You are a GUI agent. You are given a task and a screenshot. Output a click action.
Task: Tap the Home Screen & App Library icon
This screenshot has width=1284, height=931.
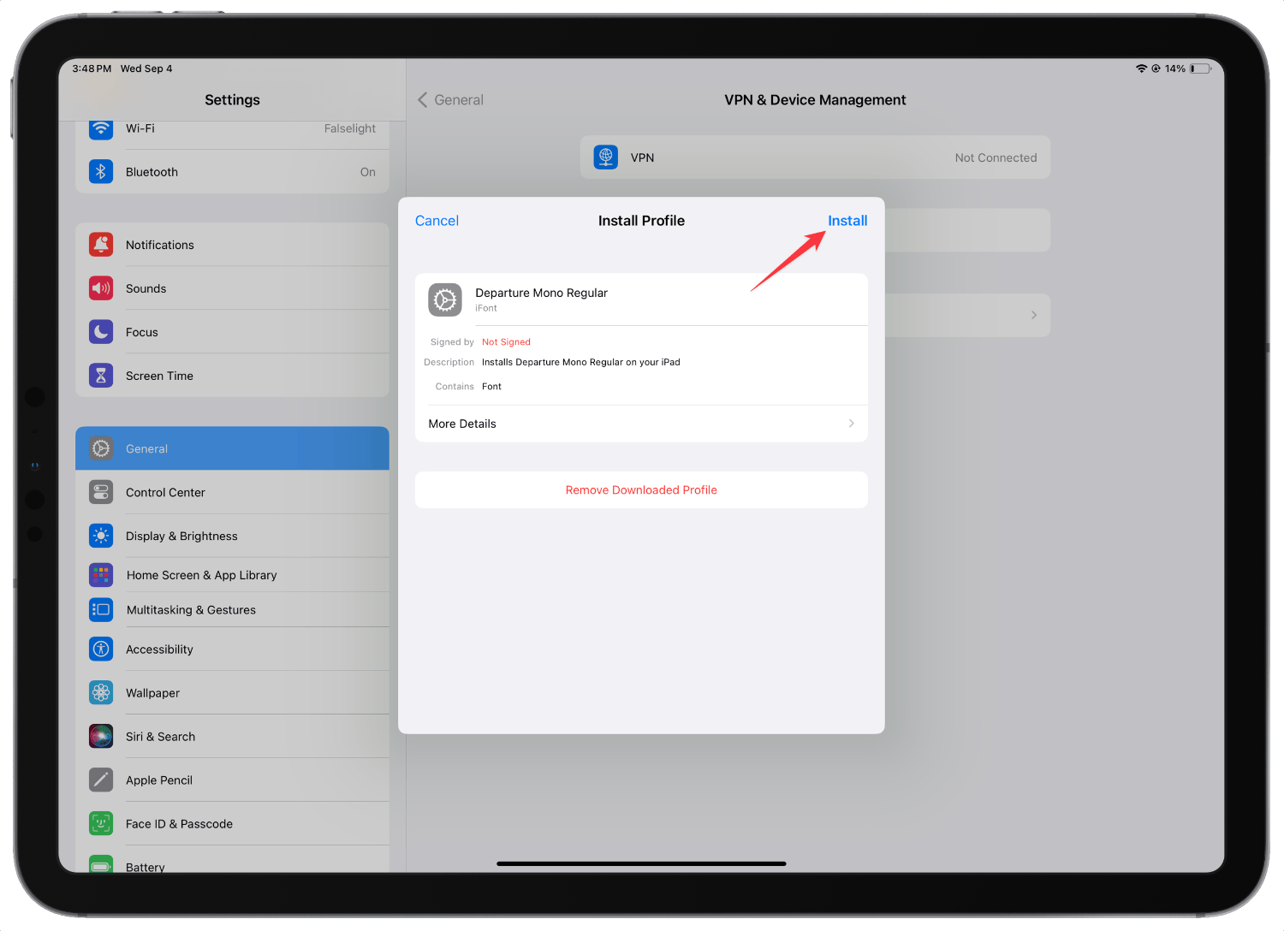pyautogui.click(x=101, y=575)
